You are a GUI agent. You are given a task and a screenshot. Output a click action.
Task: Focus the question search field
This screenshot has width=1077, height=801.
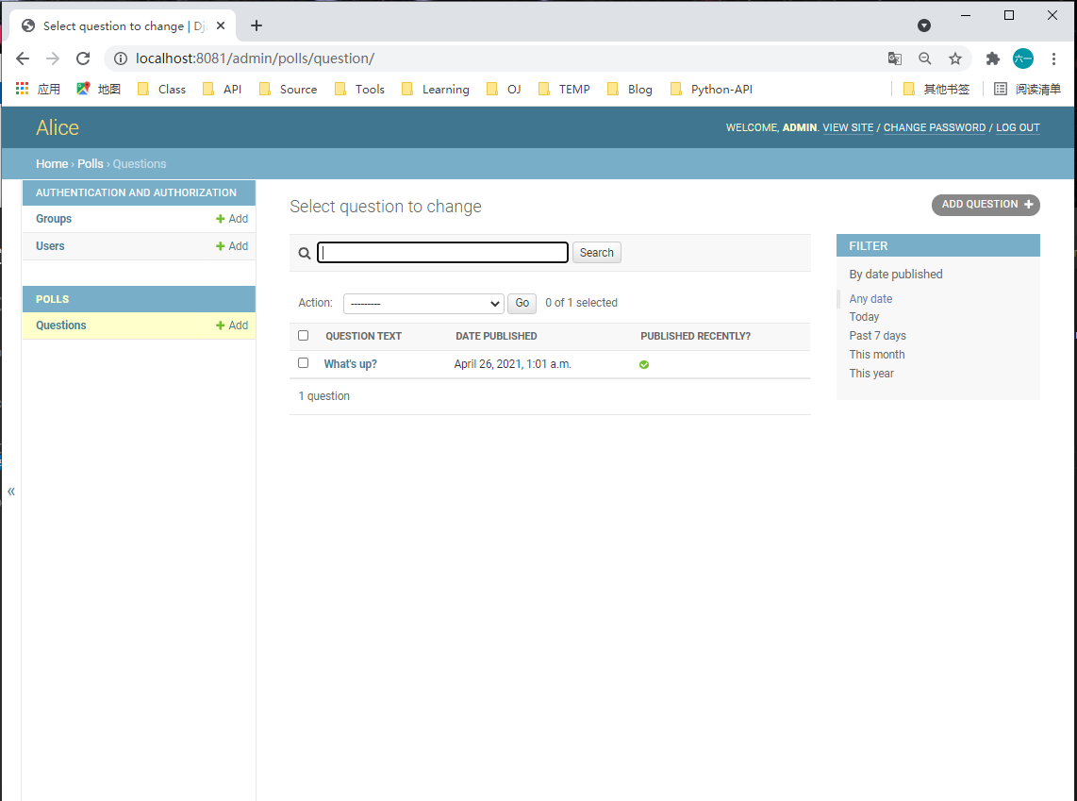[x=442, y=252]
